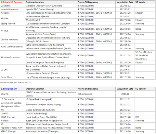This screenshot has width=156, height=134.
Task: Click 'LG Innotek Gumi Factory 2 (Gumi)' cell
Action: 51,73
